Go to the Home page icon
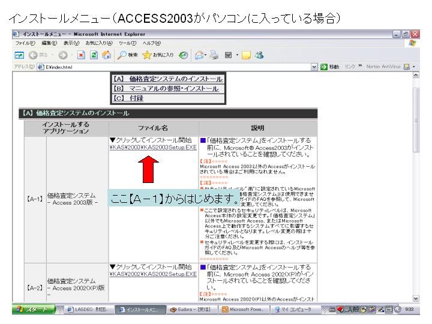The image size is (432, 324). (x=107, y=55)
